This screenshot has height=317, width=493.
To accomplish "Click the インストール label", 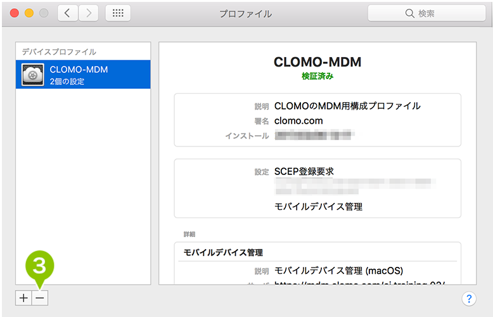I will coord(247,136).
